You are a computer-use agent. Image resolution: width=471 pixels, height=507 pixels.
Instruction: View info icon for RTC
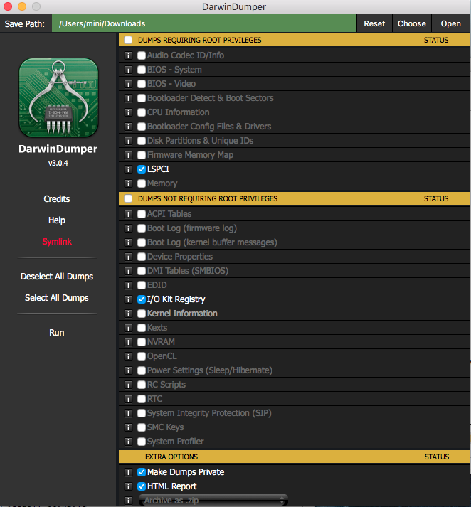[x=129, y=399]
